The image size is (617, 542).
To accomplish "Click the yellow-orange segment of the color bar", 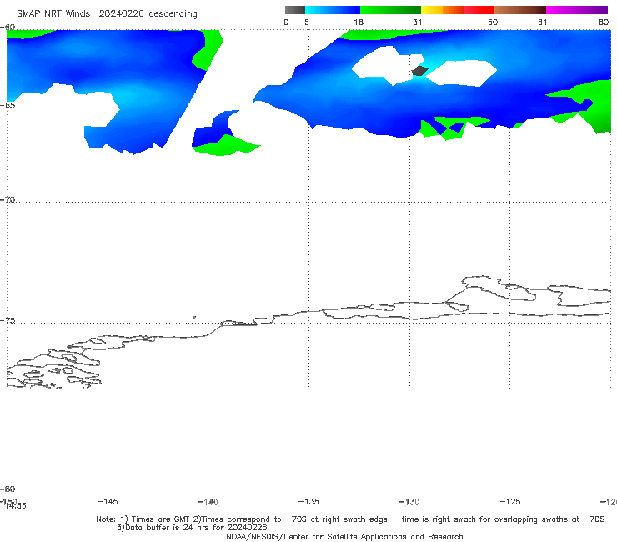I will 442,10.
